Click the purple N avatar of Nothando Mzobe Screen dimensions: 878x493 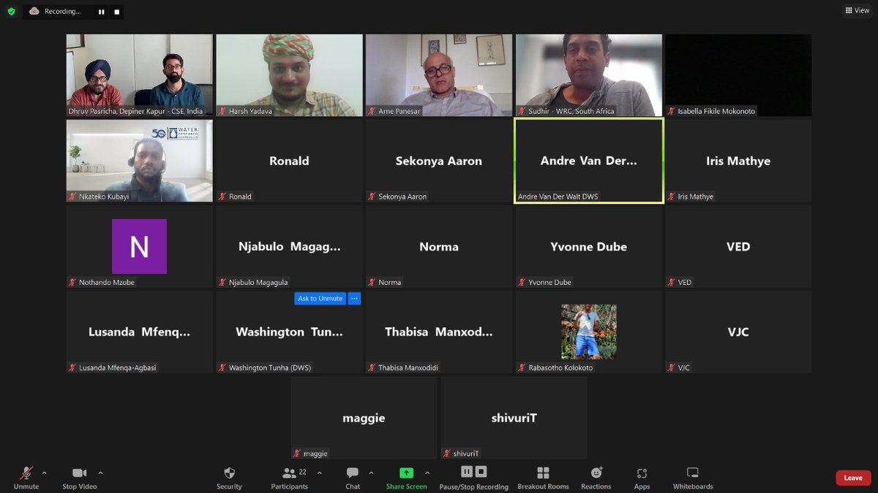[x=139, y=246]
